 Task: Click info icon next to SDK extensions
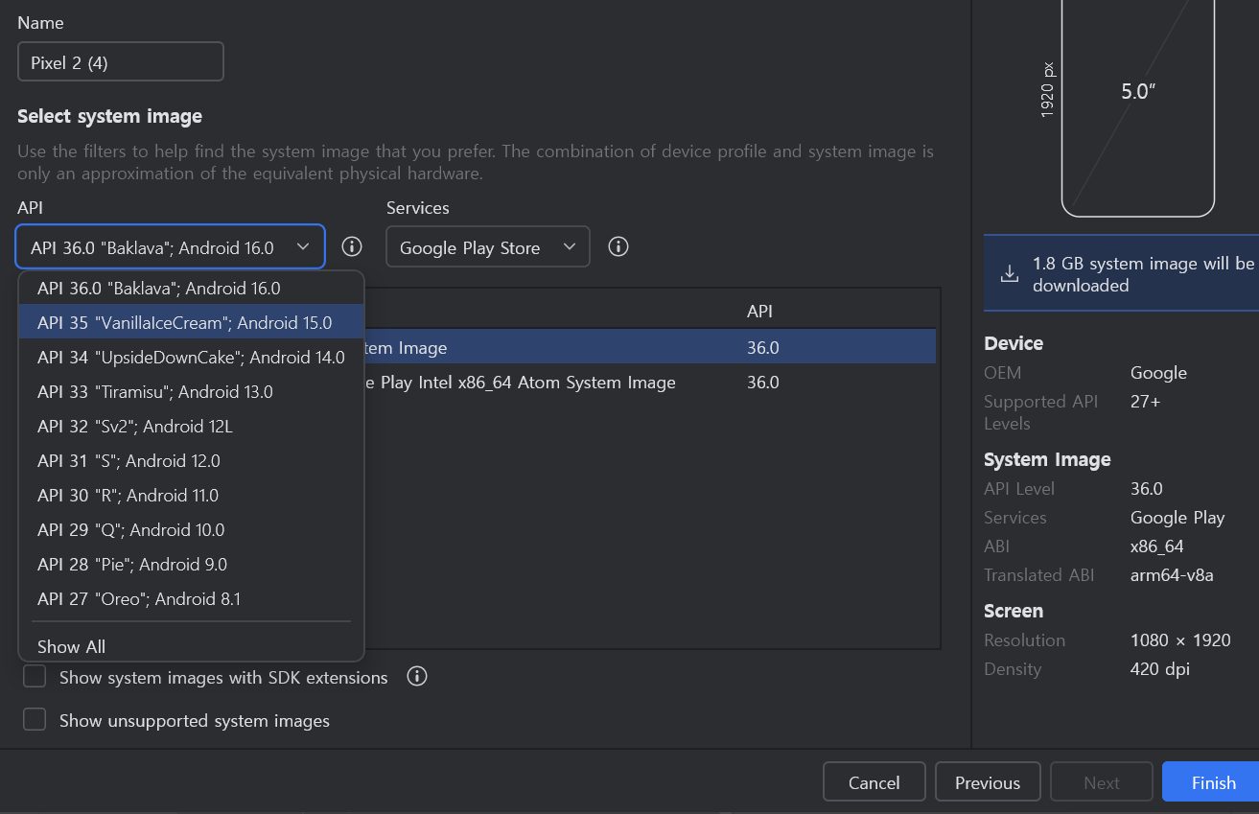tap(417, 677)
